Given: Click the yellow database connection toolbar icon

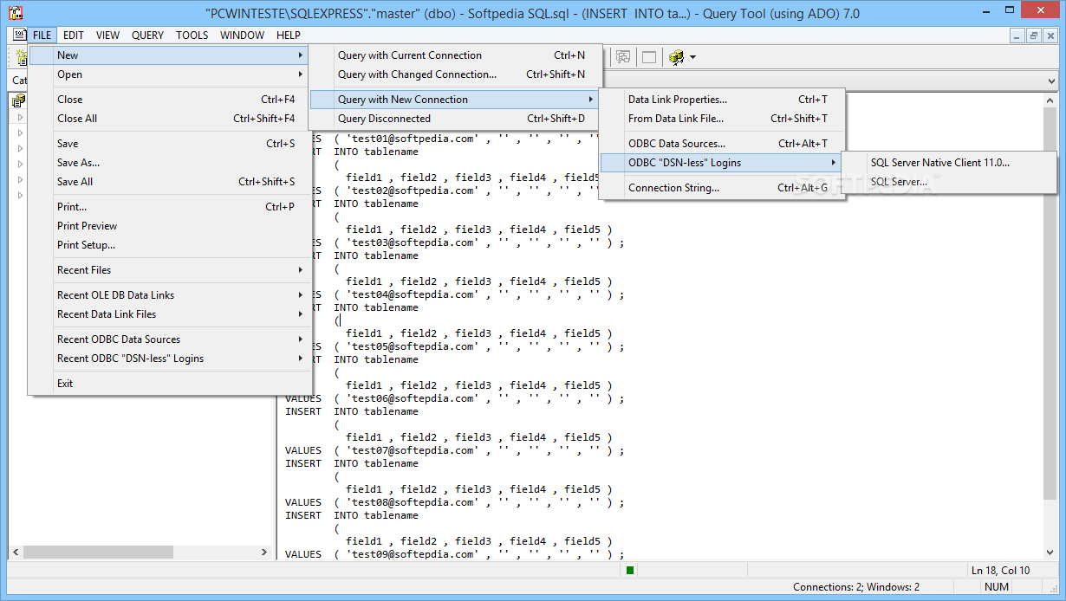Looking at the screenshot, I should coord(676,57).
